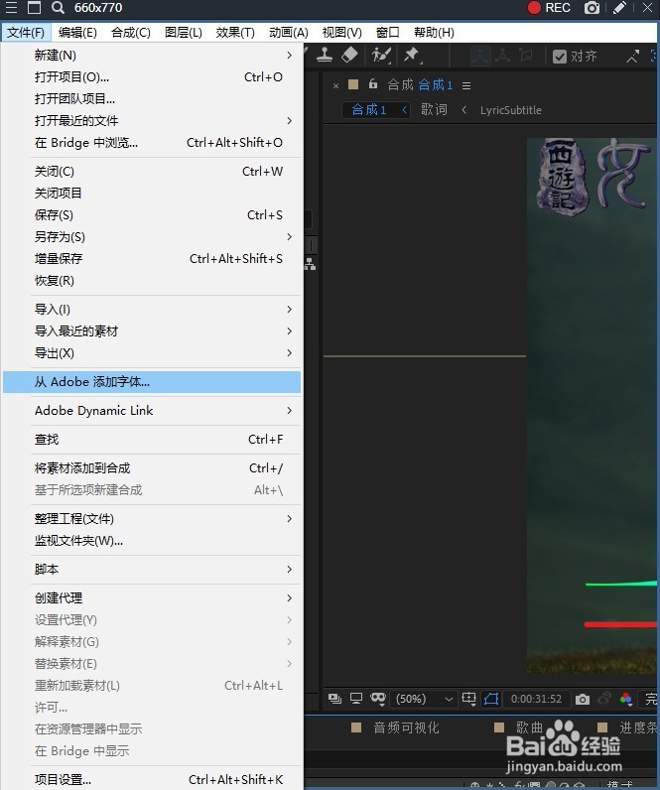Open the grid and guide options icon
Viewport: 660px width, 790px height.
[468, 699]
